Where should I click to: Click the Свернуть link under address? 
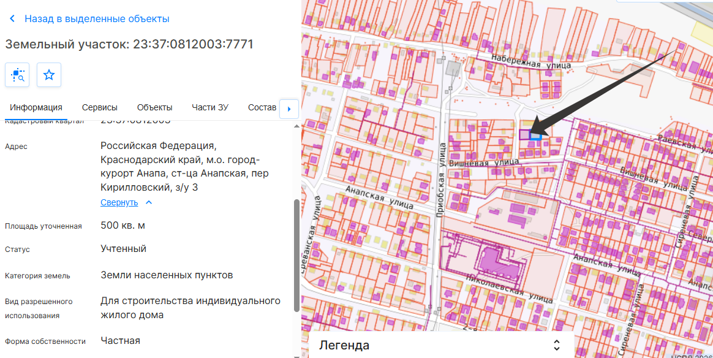coord(119,202)
